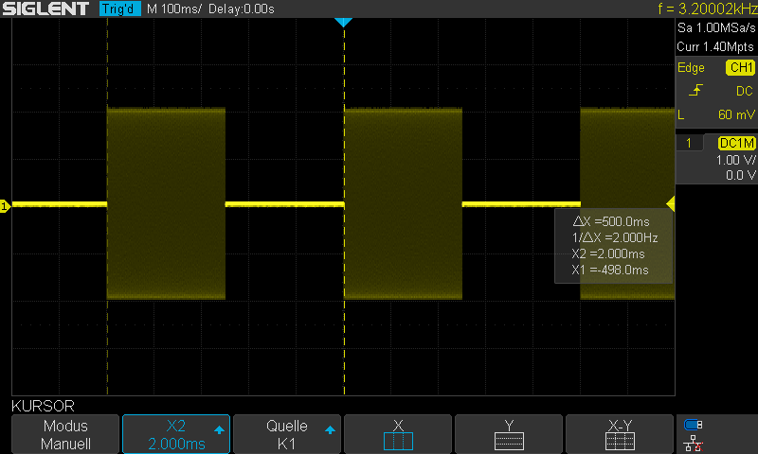Click the up arrow on Quelle softkey
This screenshot has height=454, width=758.
point(330,429)
